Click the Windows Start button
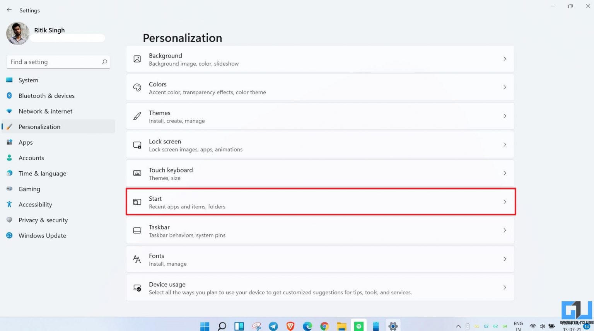Image resolution: width=594 pixels, height=331 pixels. click(x=204, y=326)
